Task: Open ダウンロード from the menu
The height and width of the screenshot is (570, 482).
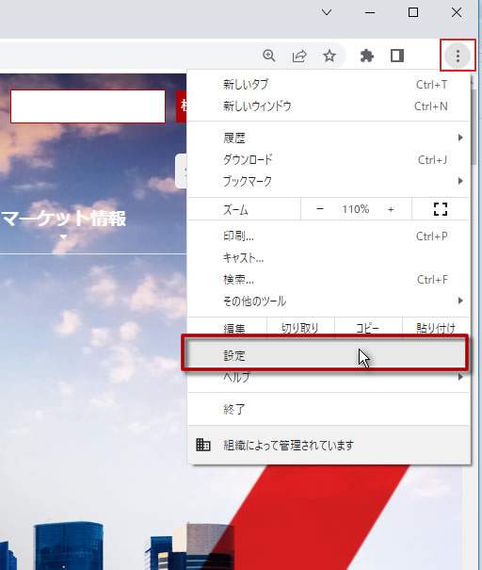Action: tap(329, 159)
